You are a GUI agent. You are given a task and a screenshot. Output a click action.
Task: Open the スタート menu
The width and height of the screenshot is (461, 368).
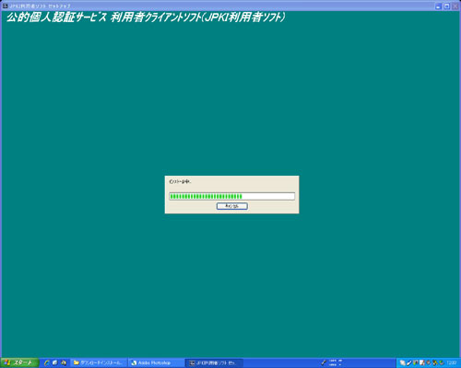click(19, 362)
